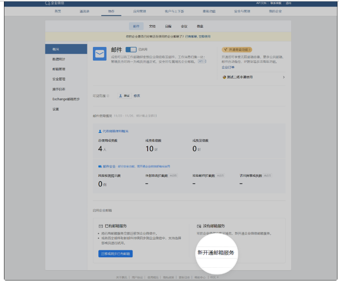
Task: Open the 通讯录 top navigation tab
Action: coord(85,10)
